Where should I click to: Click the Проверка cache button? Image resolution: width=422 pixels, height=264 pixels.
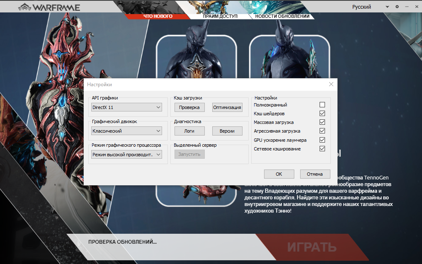pos(189,107)
